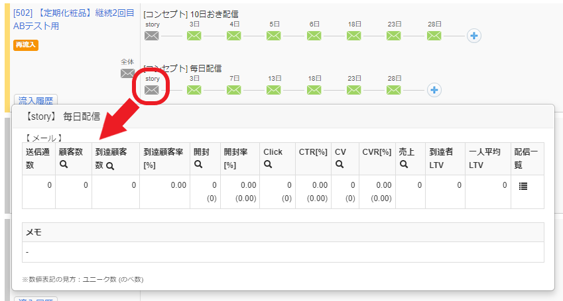Select the 28日 mail icon in 10日おき配信 row
563x301 pixels.
pos(434,36)
